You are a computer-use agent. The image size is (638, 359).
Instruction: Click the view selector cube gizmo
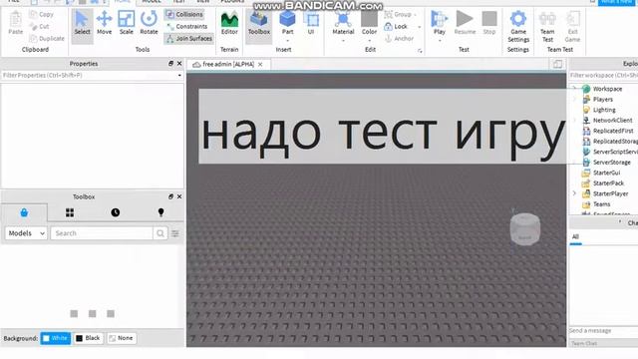pos(525,228)
